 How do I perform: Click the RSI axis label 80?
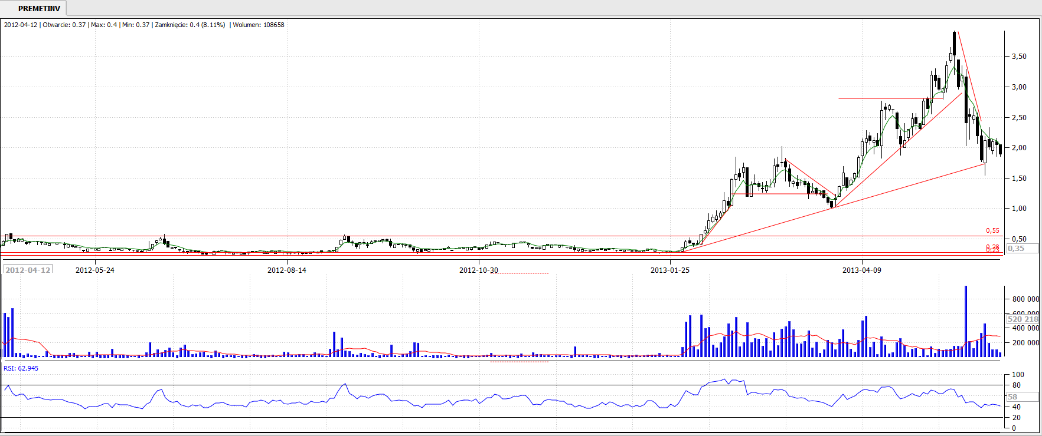click(x=1016, y=385)
